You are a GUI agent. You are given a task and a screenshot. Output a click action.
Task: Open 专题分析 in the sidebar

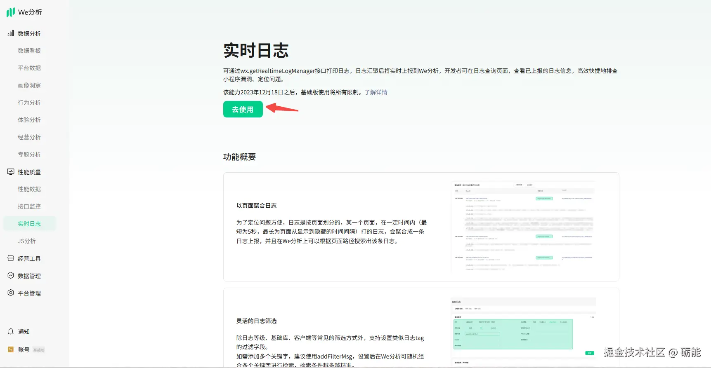pyautogui.click(x=29, y=155)
